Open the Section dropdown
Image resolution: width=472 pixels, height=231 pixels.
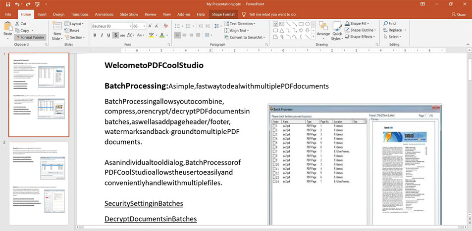74,37
